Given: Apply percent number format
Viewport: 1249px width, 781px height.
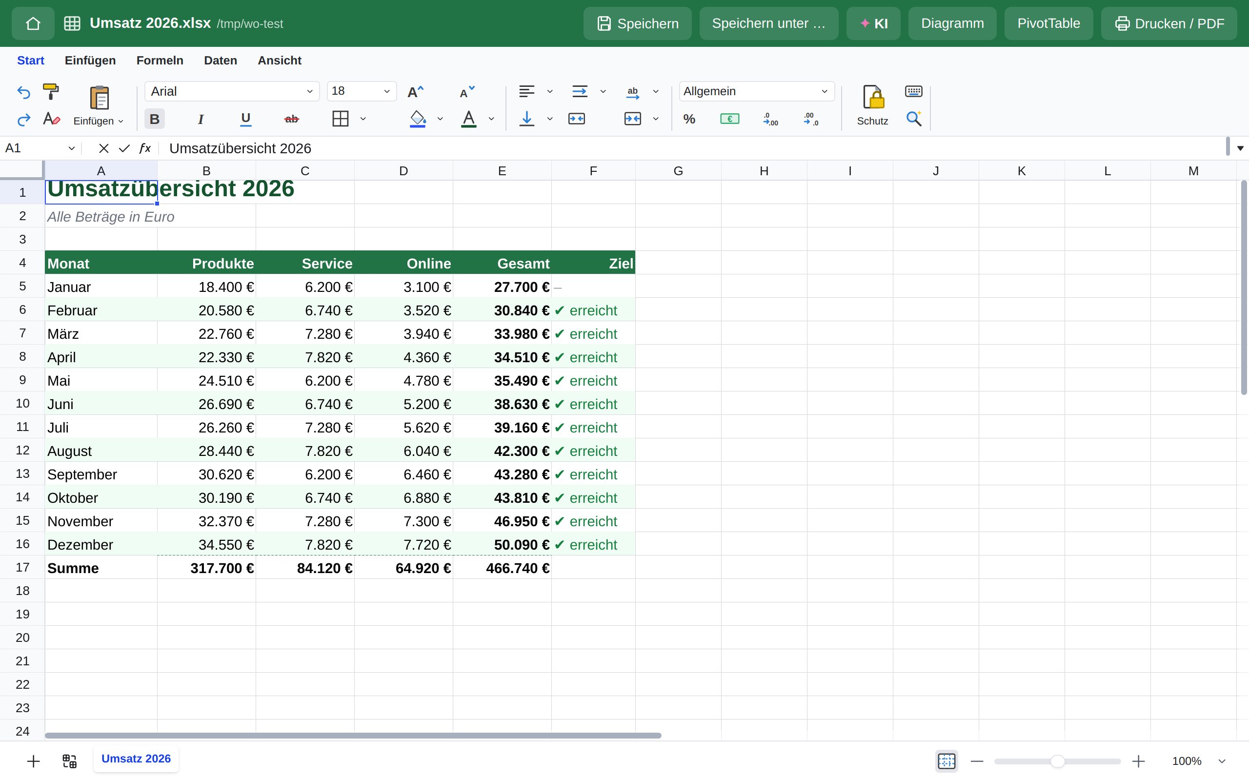Looking at the screenshot, I should click(689, 119).
